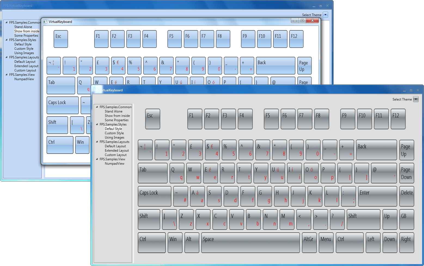Minimize the blue VirtualKeyboard window
Screen dimensions: 424x266
coord(295,20)
